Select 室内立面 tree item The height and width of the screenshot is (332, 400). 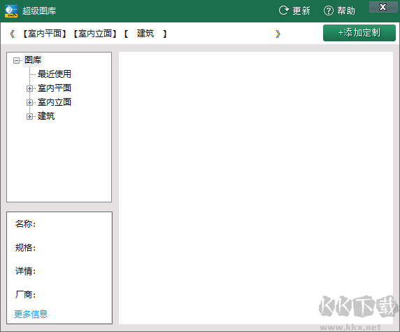tap(55, 102)
